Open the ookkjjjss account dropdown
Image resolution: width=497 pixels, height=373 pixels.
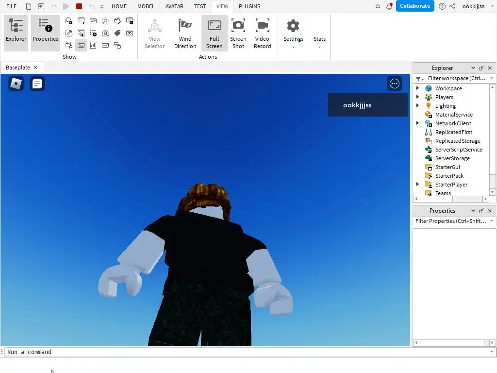pos(493,6)
